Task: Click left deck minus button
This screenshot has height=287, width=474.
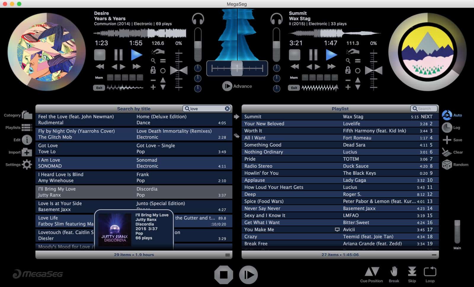Action: (x=153, y=80)
